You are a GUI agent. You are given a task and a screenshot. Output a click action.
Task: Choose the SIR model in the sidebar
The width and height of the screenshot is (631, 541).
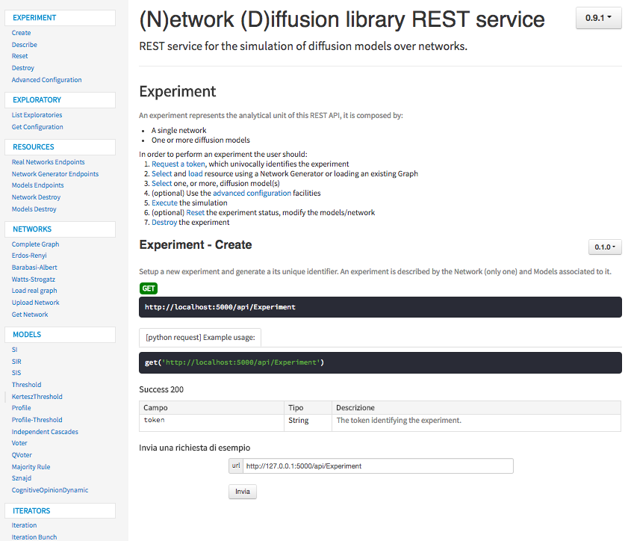pos(16,362)
